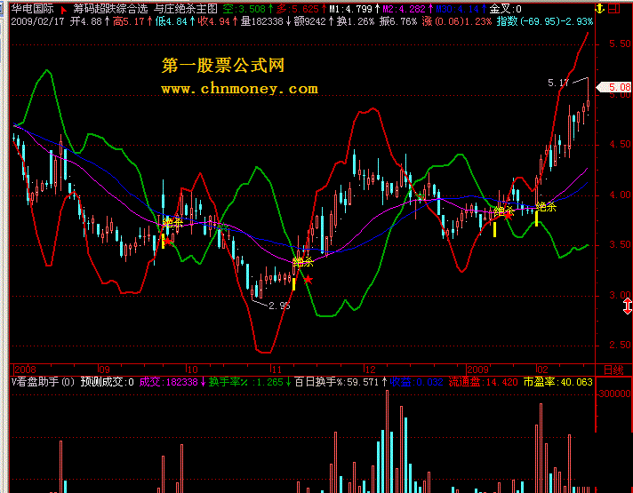This screenshot has height=493, width=633.
Task: Click the 2.95 low price label
Action: coord(279,306)
